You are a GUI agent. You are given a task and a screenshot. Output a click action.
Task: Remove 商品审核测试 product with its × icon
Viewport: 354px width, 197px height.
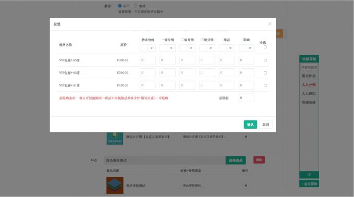point(246,186)
